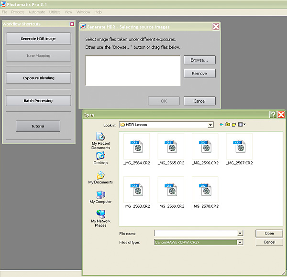Viewport: 287px width, 277px height.
Task: Click the Photomatix Pro title bar icon
Action: tap(3, 4)
